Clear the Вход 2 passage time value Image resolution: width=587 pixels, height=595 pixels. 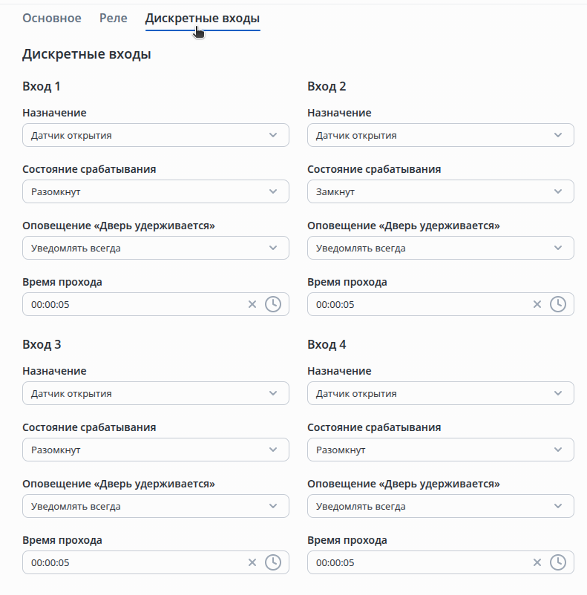(x=537, y=304)
